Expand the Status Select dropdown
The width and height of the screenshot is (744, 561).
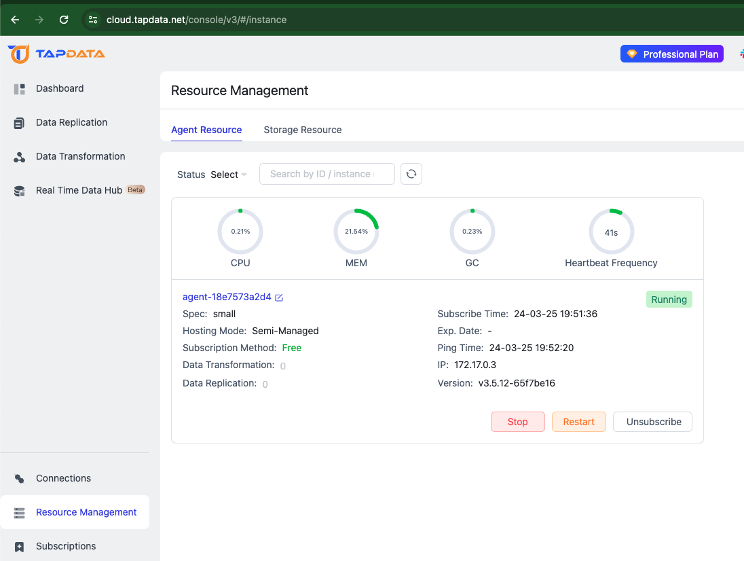(229, 175)
